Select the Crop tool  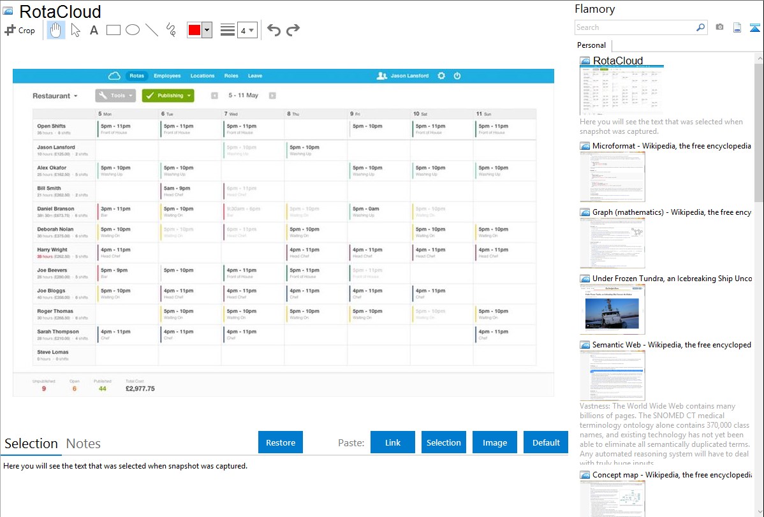[x=20, y=30]
